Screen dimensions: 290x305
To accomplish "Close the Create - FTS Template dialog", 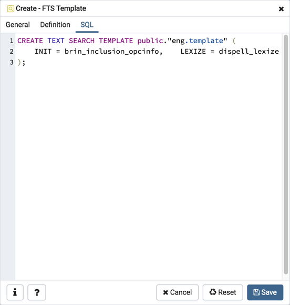I will (x=281, y=9).
